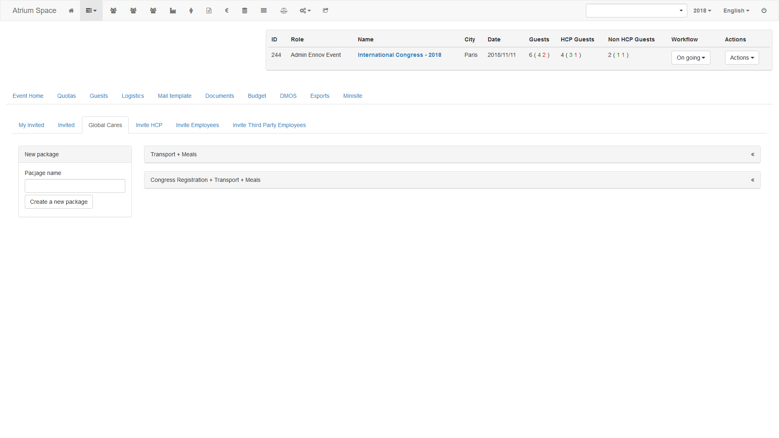Click Congress Registration + Transport + Meals title
779x438 pixels.
(205, 180)
